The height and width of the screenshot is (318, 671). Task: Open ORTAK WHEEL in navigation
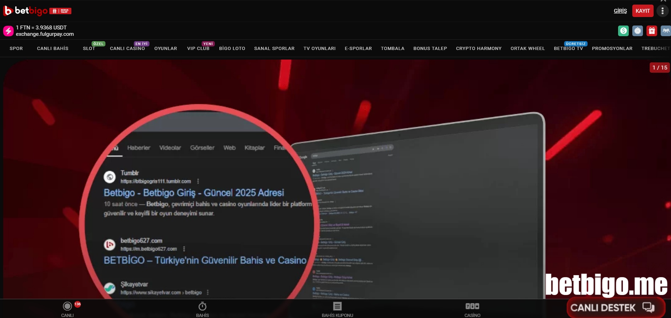528,49
